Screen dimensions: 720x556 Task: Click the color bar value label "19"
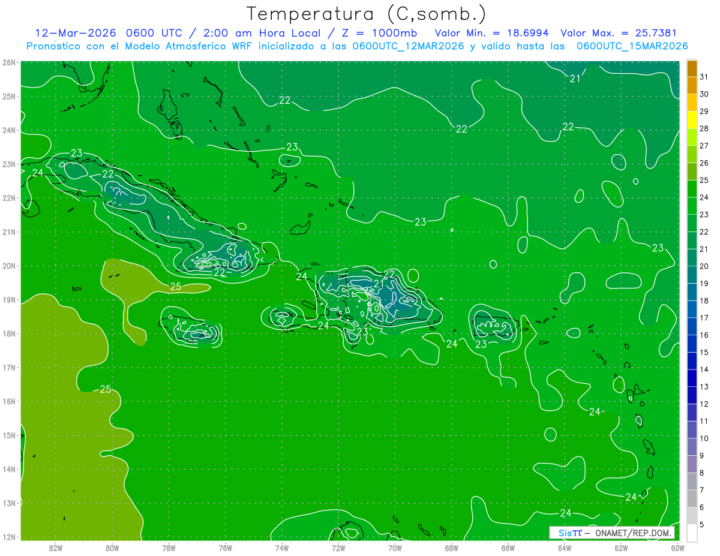[x=704, y=284]
